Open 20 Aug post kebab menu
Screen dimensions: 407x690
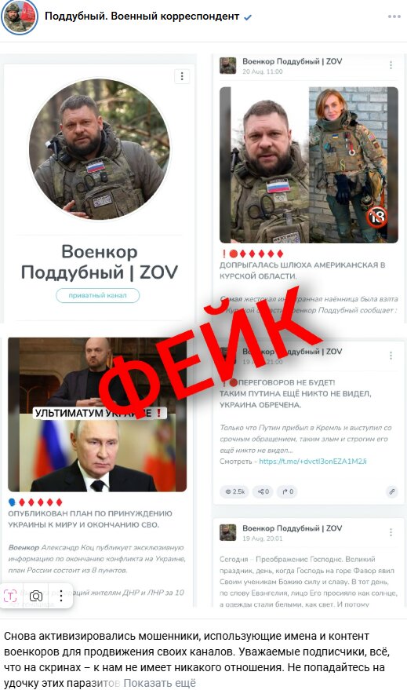point(391,65)
